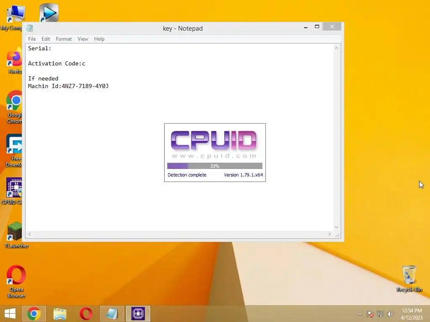The width and height of the screenshot is (430, 322).
Task: Click the www.cpuid.com text on splash
Action: click(x=214, y=156)
